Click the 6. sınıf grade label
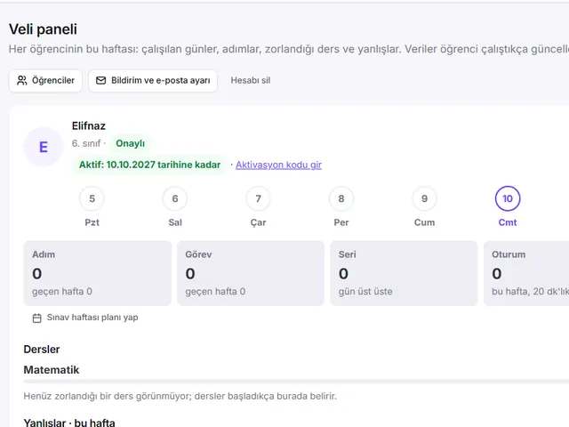Screen dimensions: 569x427 coord(86,143)
